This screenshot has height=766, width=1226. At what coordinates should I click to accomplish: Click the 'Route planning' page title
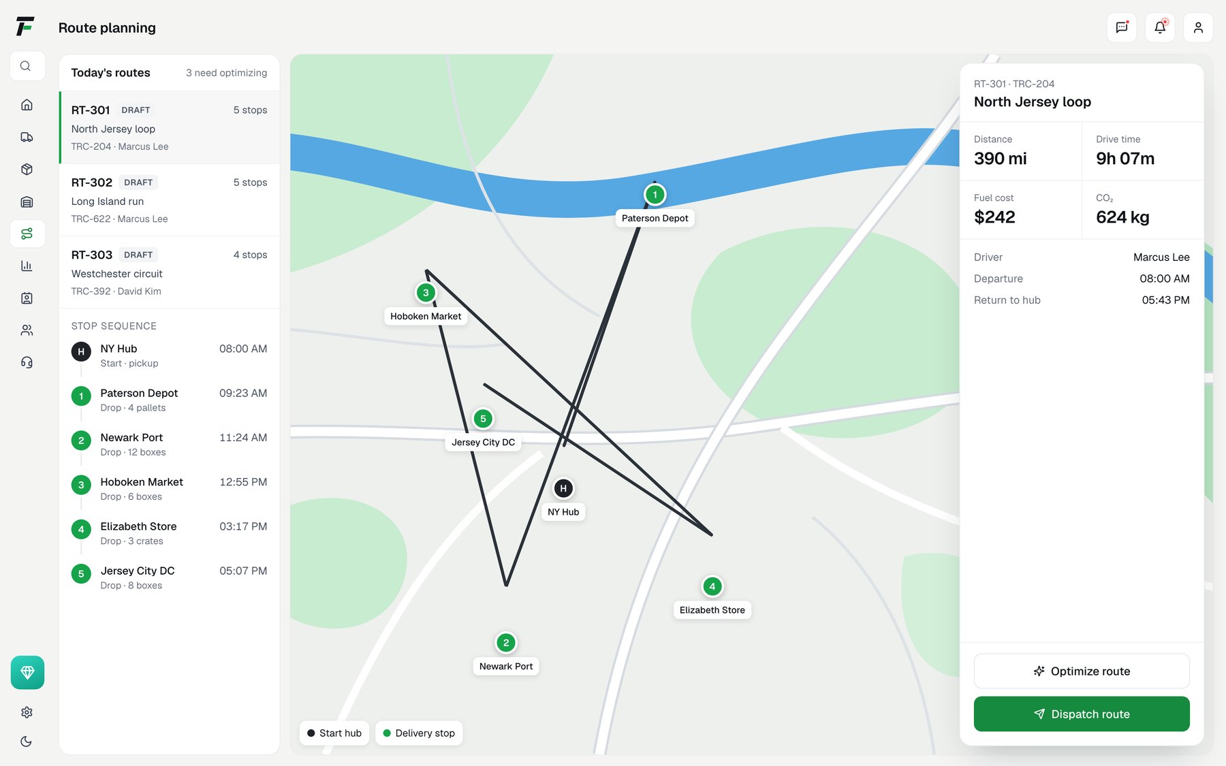107,28
